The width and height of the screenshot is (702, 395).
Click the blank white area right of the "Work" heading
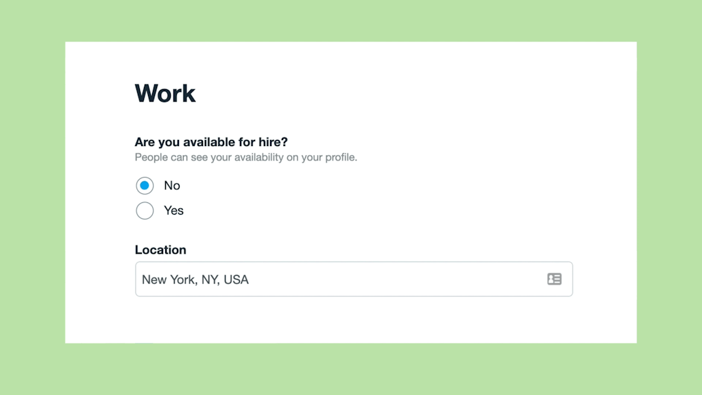point(411,93)
